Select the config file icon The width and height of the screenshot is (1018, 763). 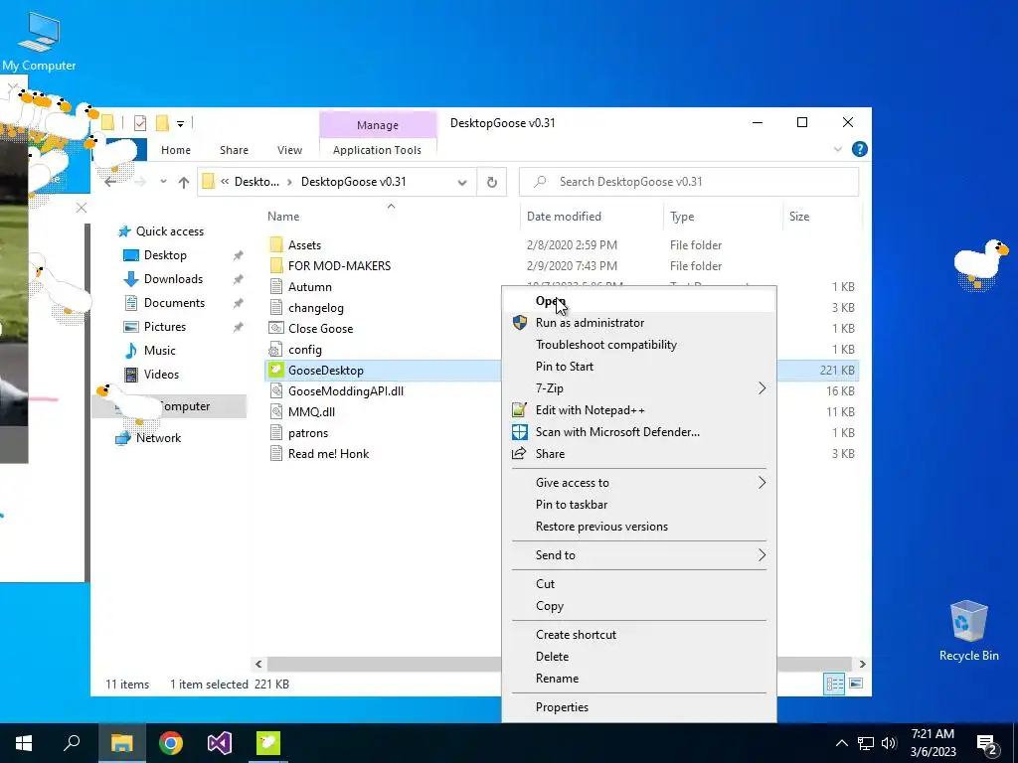point(276,349)
